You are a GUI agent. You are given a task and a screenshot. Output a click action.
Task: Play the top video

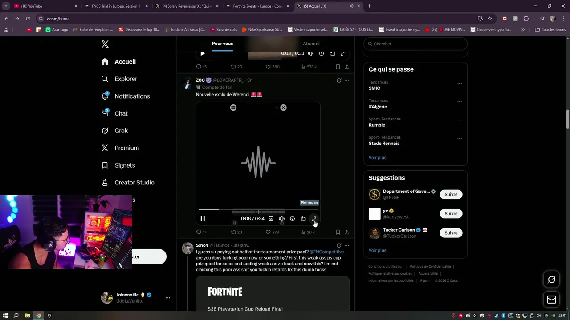point(203,53)
